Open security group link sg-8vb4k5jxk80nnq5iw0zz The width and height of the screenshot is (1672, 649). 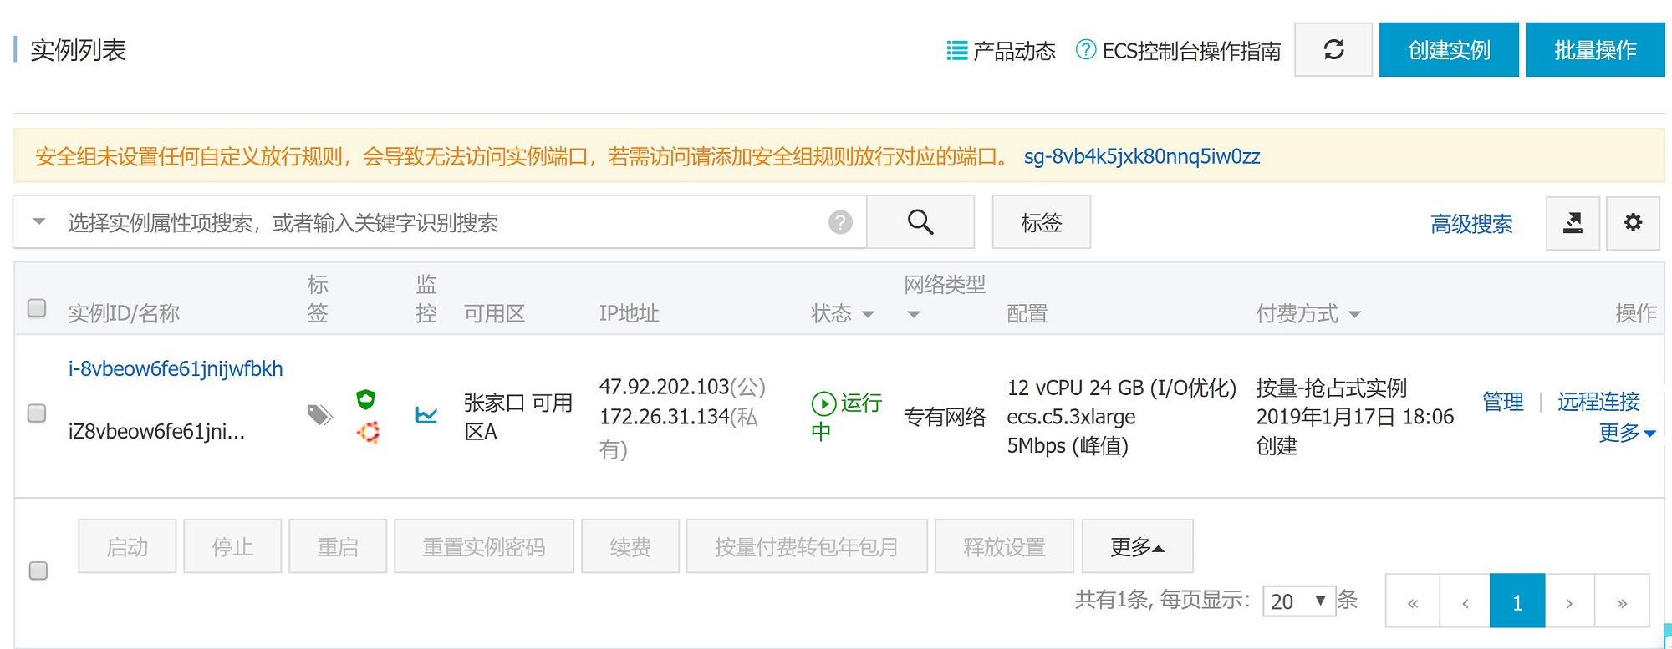coord(1141,156)
